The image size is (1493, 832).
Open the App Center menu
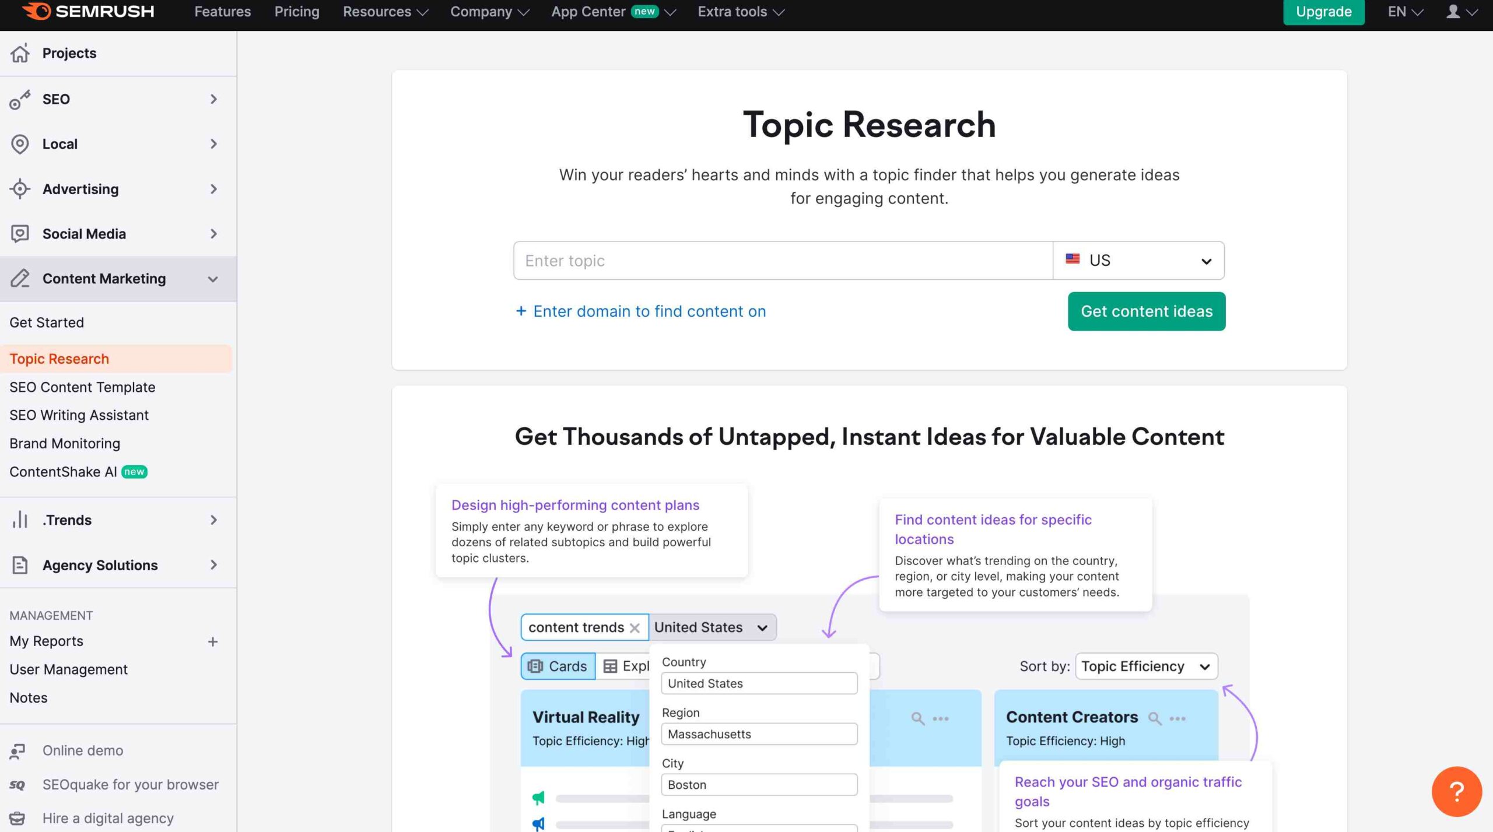click(x=613, y=12)
